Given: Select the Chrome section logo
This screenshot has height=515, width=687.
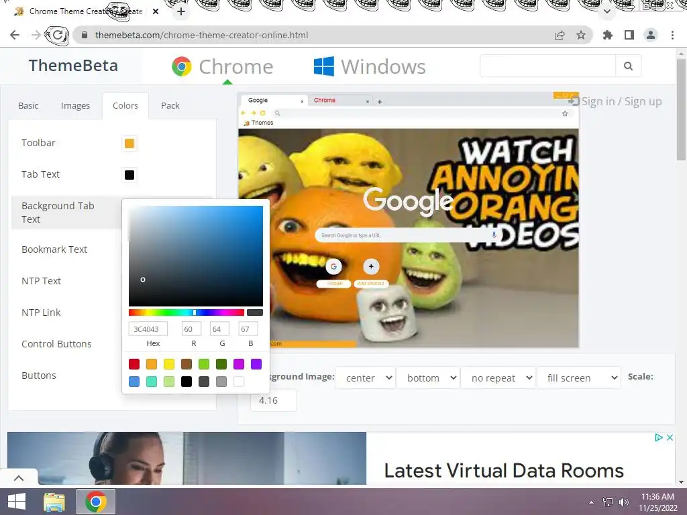Looking at the screenshot, I should point(222,66).
